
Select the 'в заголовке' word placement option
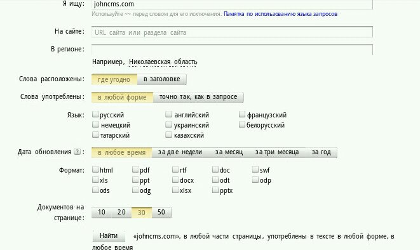[x=162, y=79]
